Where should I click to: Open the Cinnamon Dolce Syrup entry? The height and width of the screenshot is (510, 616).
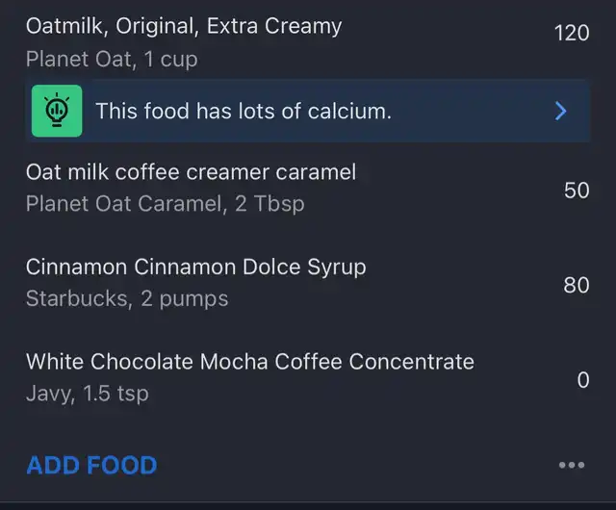point(195,267)
